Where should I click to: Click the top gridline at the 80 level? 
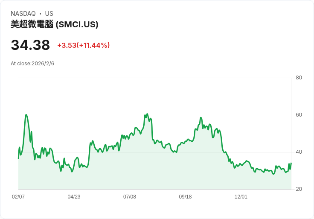pyautogui.click(x=154, y=78)
